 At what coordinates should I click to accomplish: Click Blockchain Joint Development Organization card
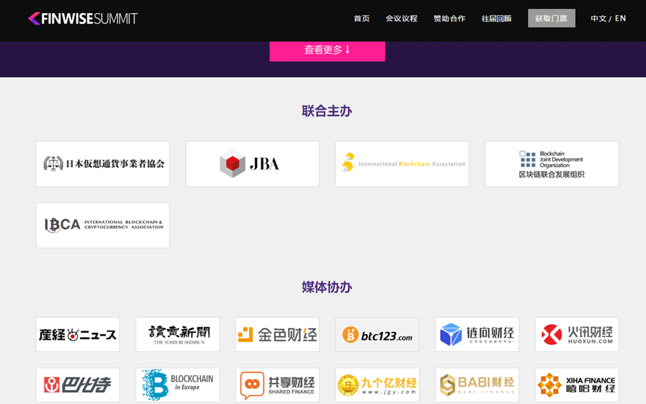(x=552, y=163)
